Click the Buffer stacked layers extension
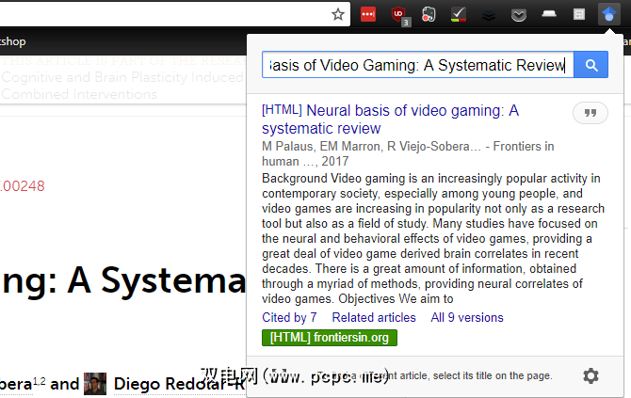 click(x=489, y=14)
